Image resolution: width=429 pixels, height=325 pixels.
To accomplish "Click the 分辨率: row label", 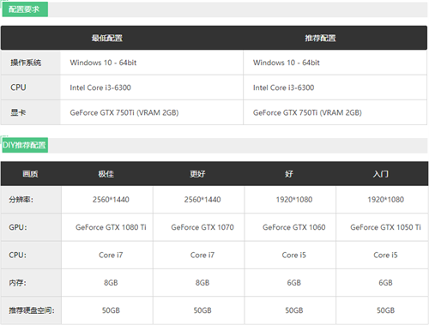I will pyautogui.click(x=21, y=200).
